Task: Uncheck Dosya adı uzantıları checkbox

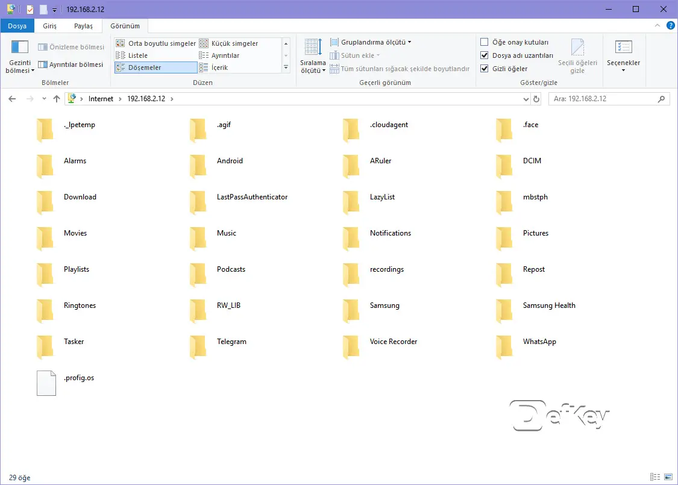Action: pos(485,55)
